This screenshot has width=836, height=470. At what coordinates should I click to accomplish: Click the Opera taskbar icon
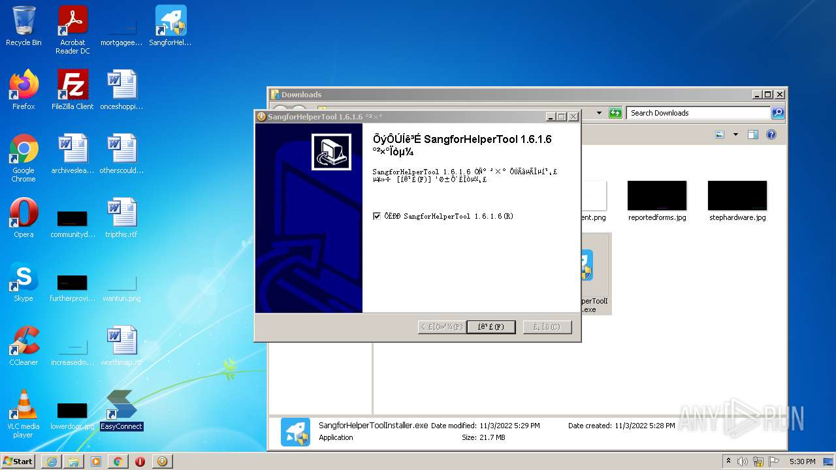click(140, 462)
